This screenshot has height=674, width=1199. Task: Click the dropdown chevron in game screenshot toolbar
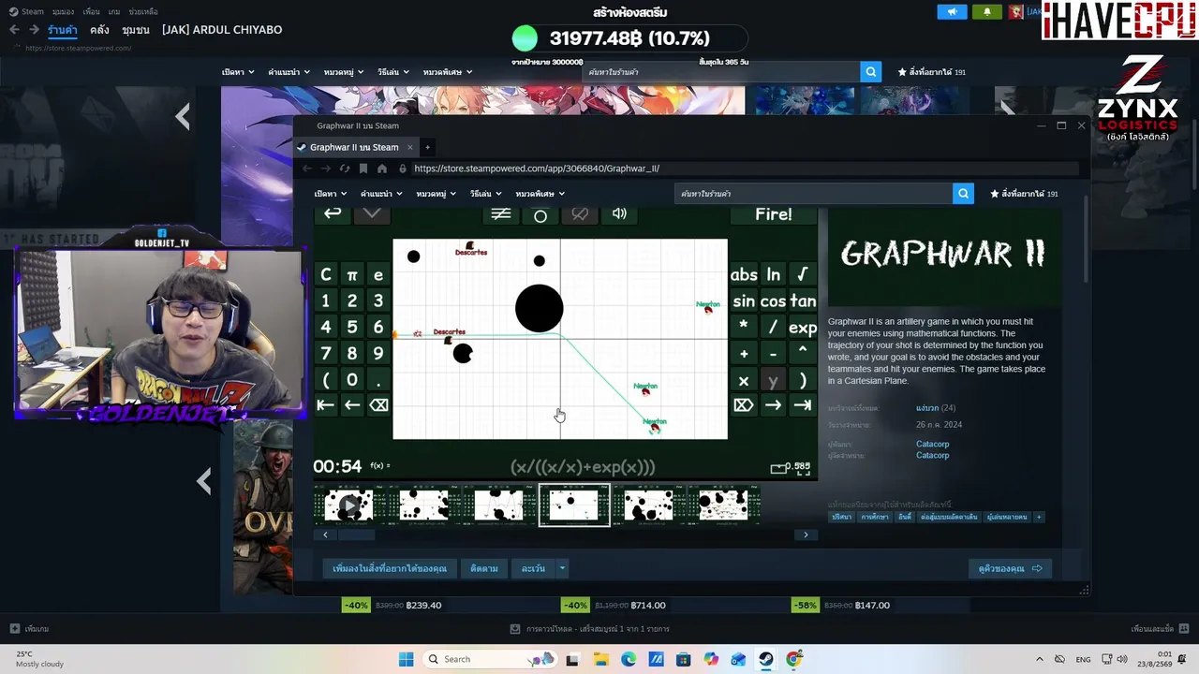click(x=372, y=214)
